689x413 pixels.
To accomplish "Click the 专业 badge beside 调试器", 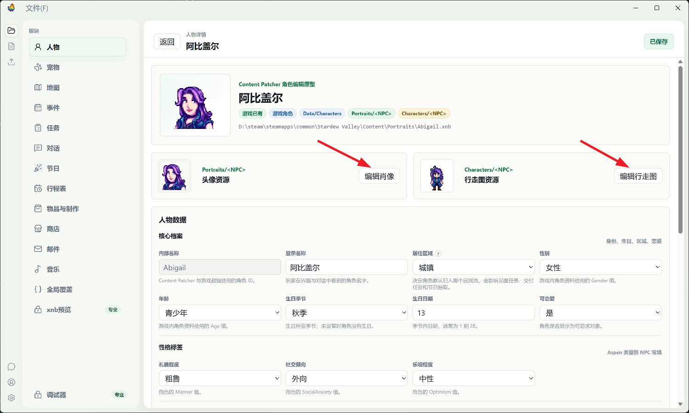I will tap(119, 395).
